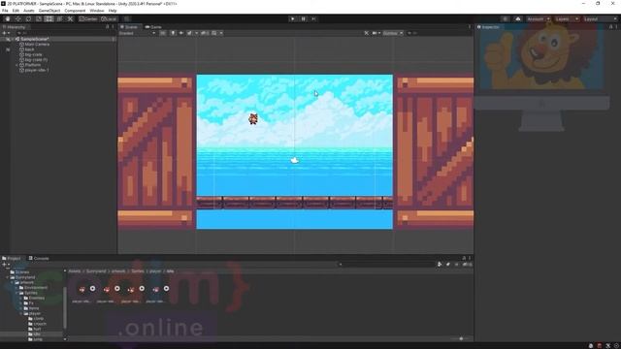Click the Project search field
This screenshot has width=621, height=349.
pos(386,265)
